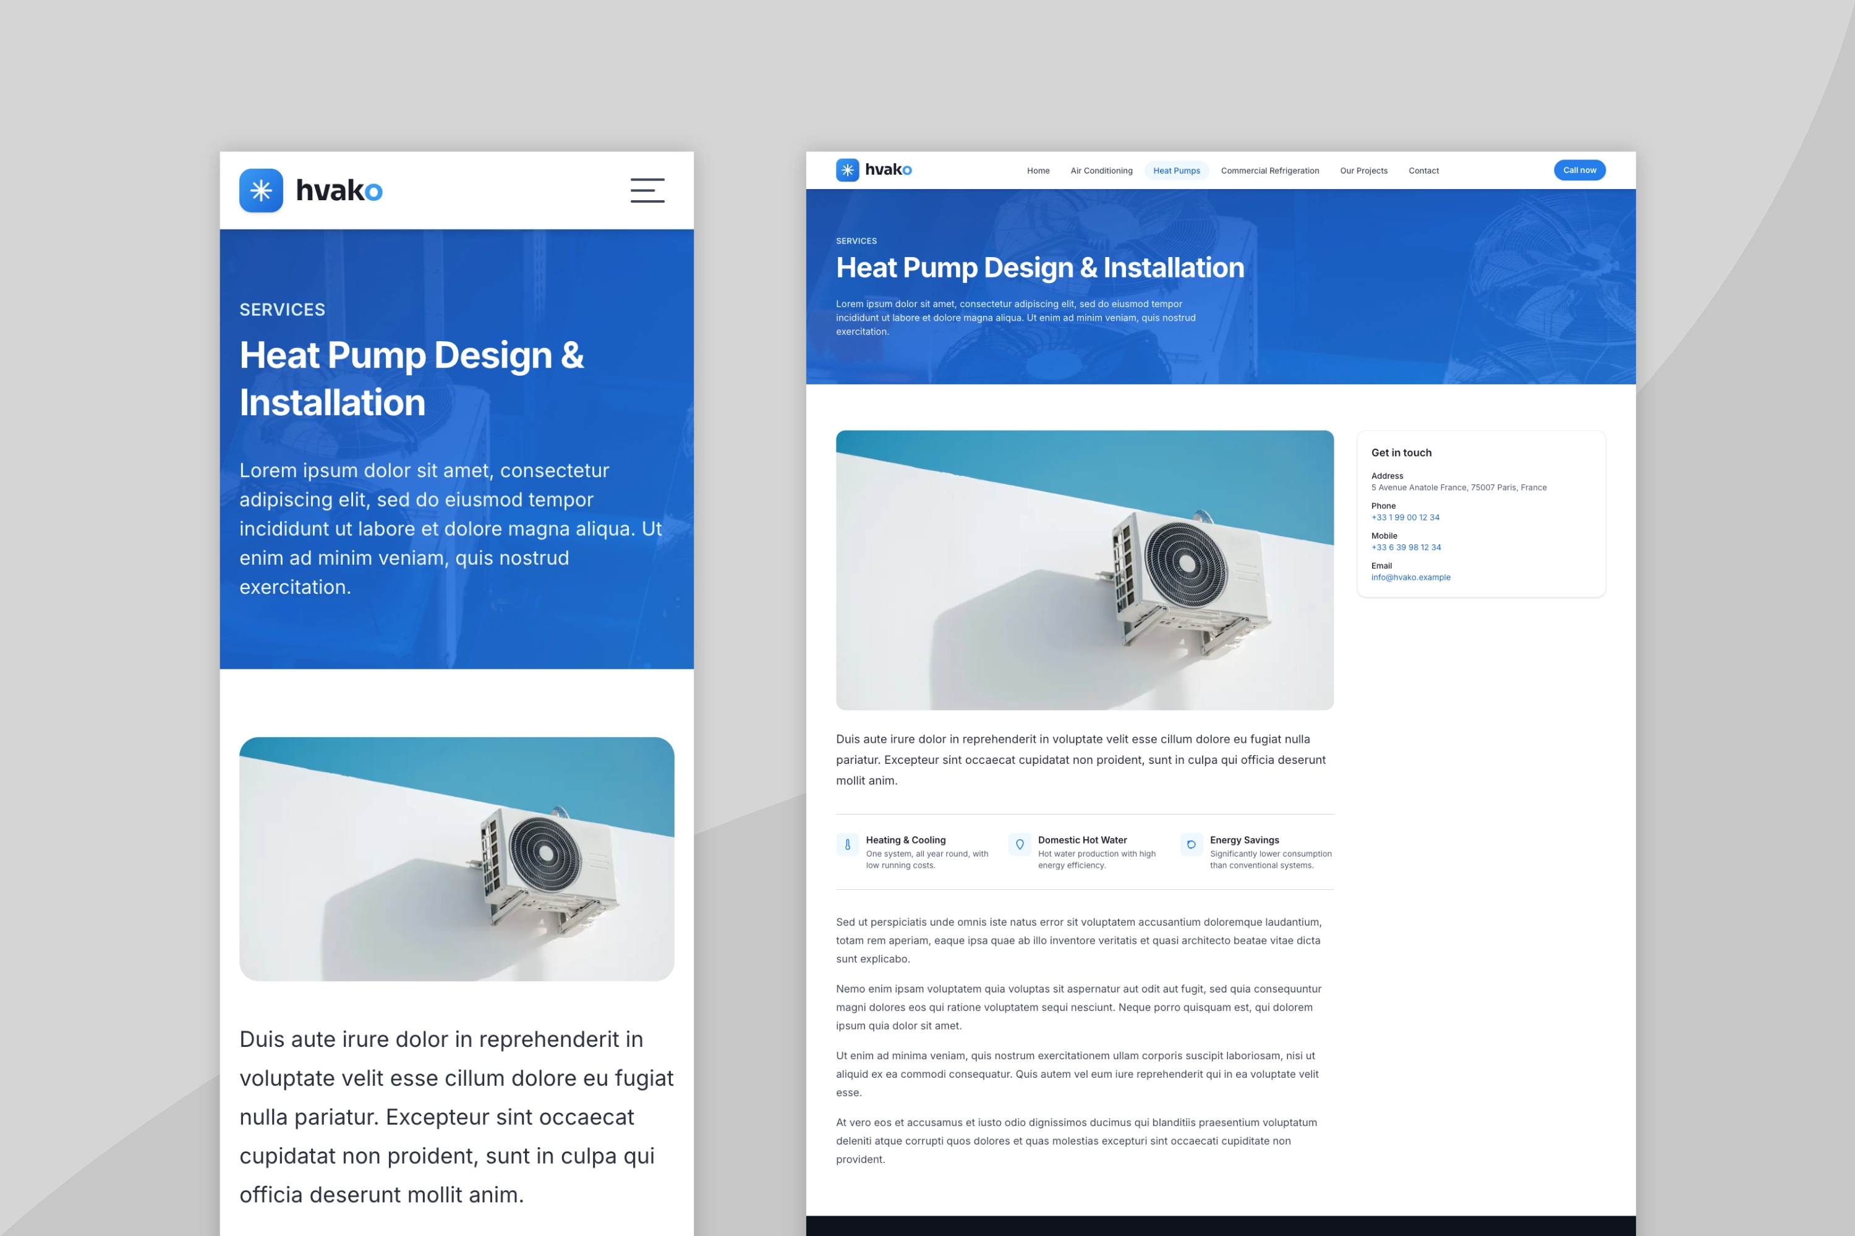Click phone number +33 1 99 00 12 34
The width and height of the screenshot is (1855, 1236).
(1405, 517)
